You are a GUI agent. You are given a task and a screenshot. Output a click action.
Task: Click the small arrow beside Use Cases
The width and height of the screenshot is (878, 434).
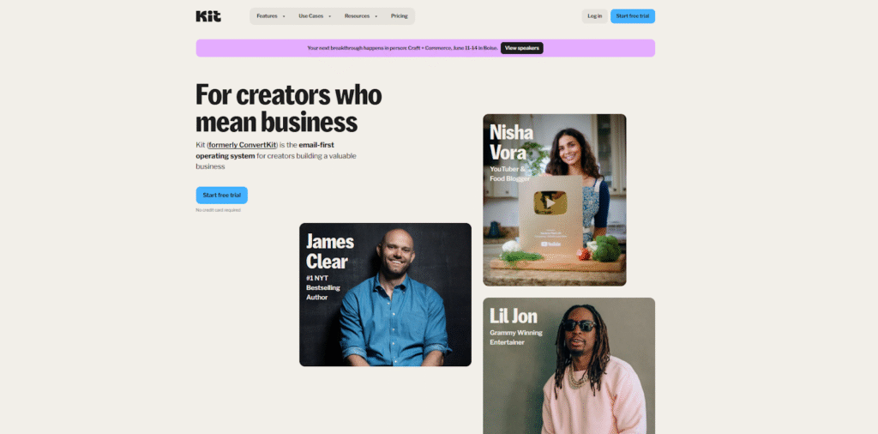(330, 16)
